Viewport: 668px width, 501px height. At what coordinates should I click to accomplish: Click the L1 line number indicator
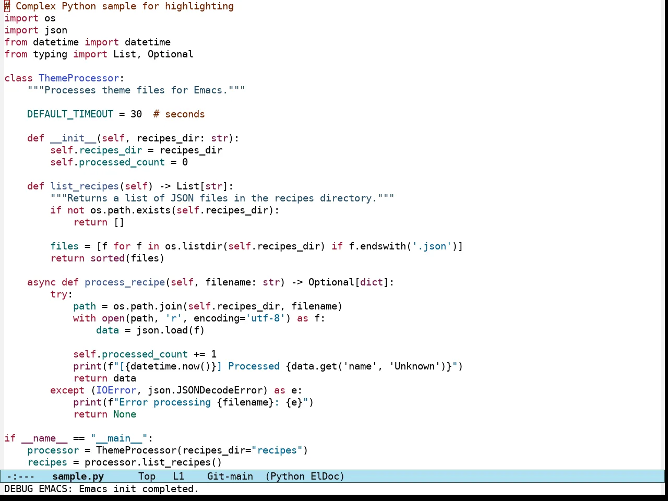tap(178, 476)
